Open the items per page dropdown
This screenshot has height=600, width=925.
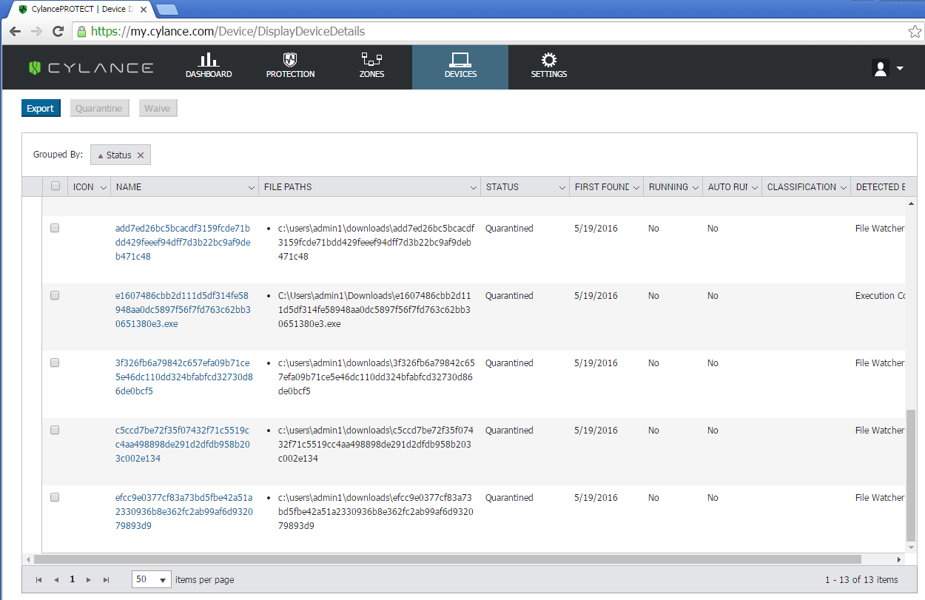pos(152,579)
